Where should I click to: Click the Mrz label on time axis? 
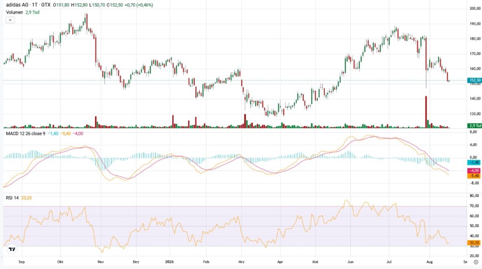tap(241, 262)
